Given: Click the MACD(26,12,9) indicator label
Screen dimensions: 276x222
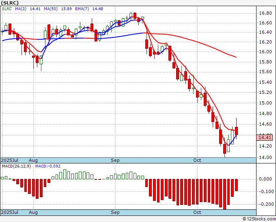Looking at the screenshot, I should pos(16,166).
